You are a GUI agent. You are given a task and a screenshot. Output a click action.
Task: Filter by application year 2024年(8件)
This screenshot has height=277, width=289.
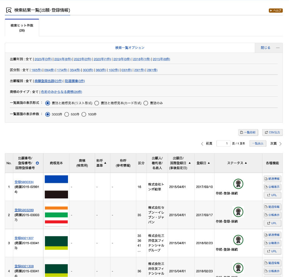coord(63,59)
